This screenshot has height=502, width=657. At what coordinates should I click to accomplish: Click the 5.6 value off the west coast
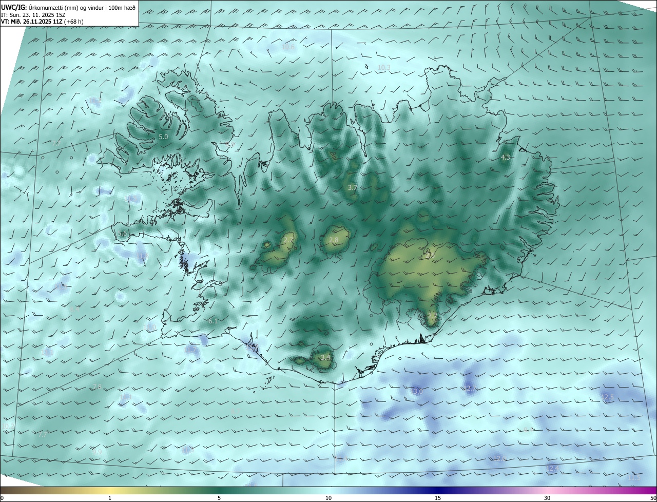pos(122,234)
